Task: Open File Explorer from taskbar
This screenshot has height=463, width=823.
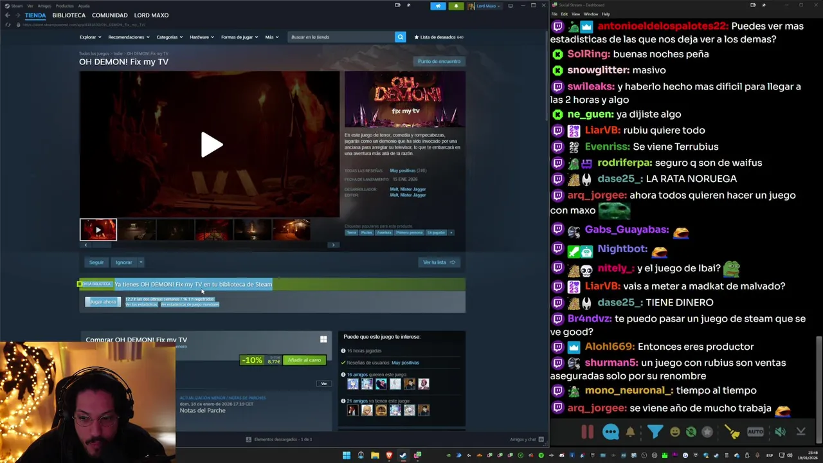Action: click(375, 455)
